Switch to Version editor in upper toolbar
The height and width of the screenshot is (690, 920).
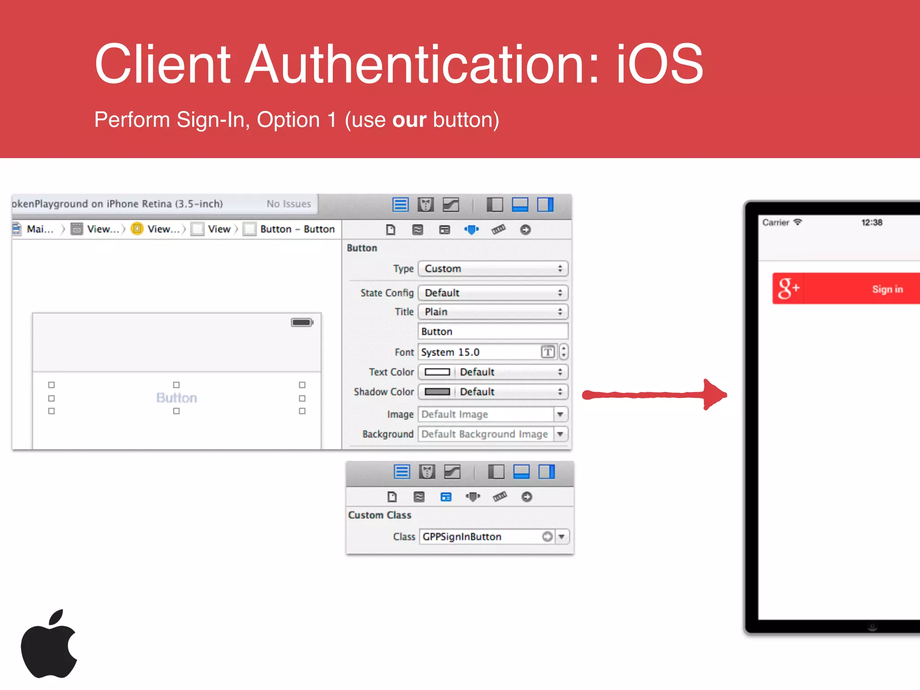tap(451, 205)
